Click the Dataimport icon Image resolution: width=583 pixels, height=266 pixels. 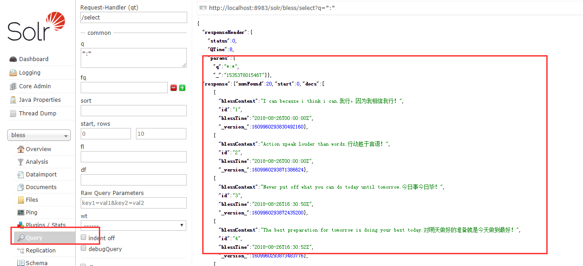pyautogui.click(x=20, y=175)
